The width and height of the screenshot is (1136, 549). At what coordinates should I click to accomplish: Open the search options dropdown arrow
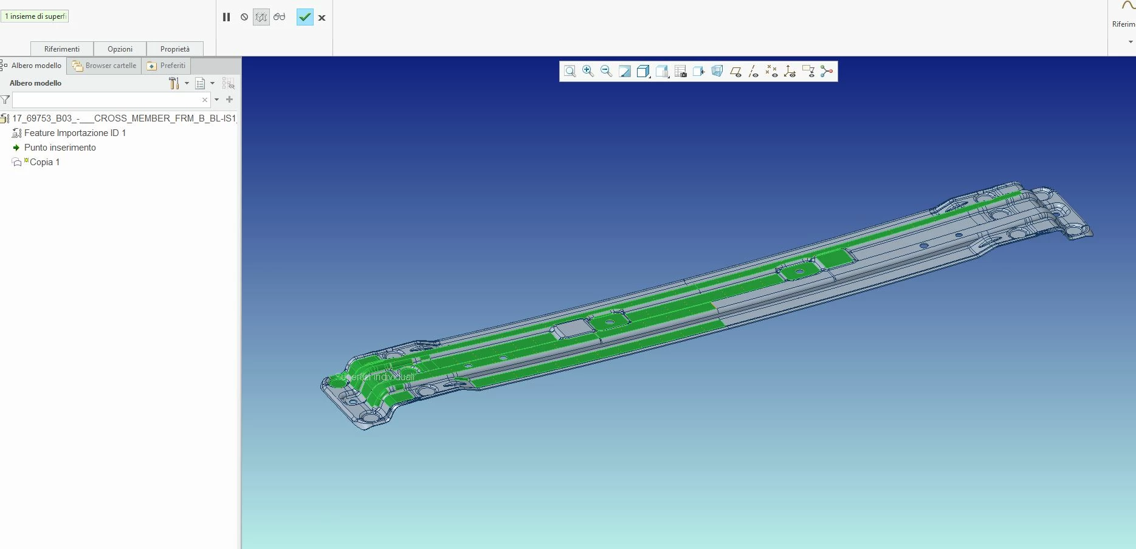[216, 100]
